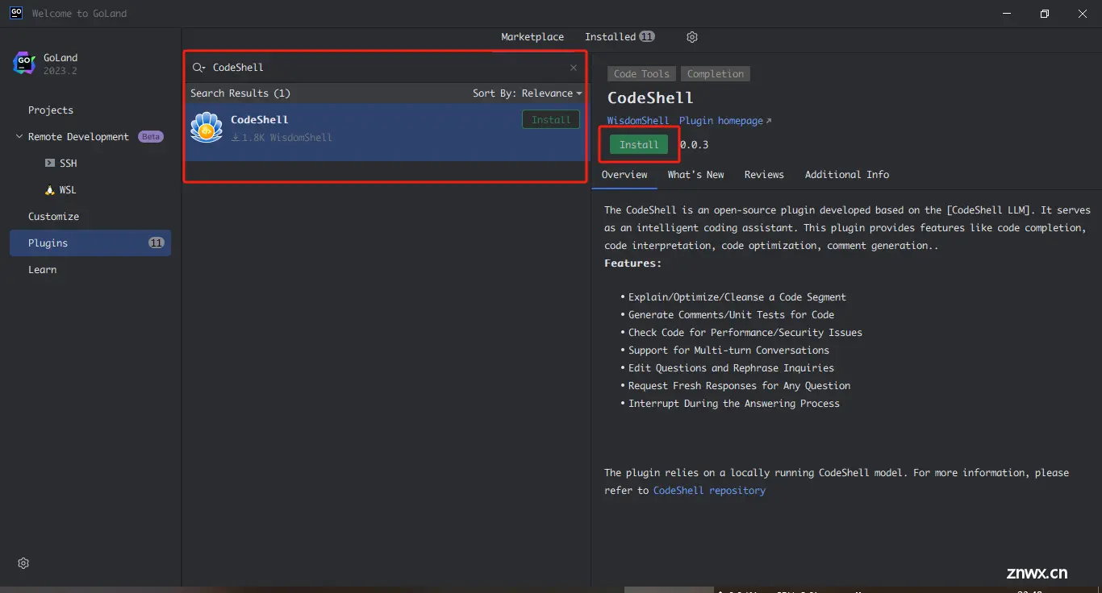Collapse the Remote Development section
This screenshot has height=593, width=1102.
pos(19,137)
